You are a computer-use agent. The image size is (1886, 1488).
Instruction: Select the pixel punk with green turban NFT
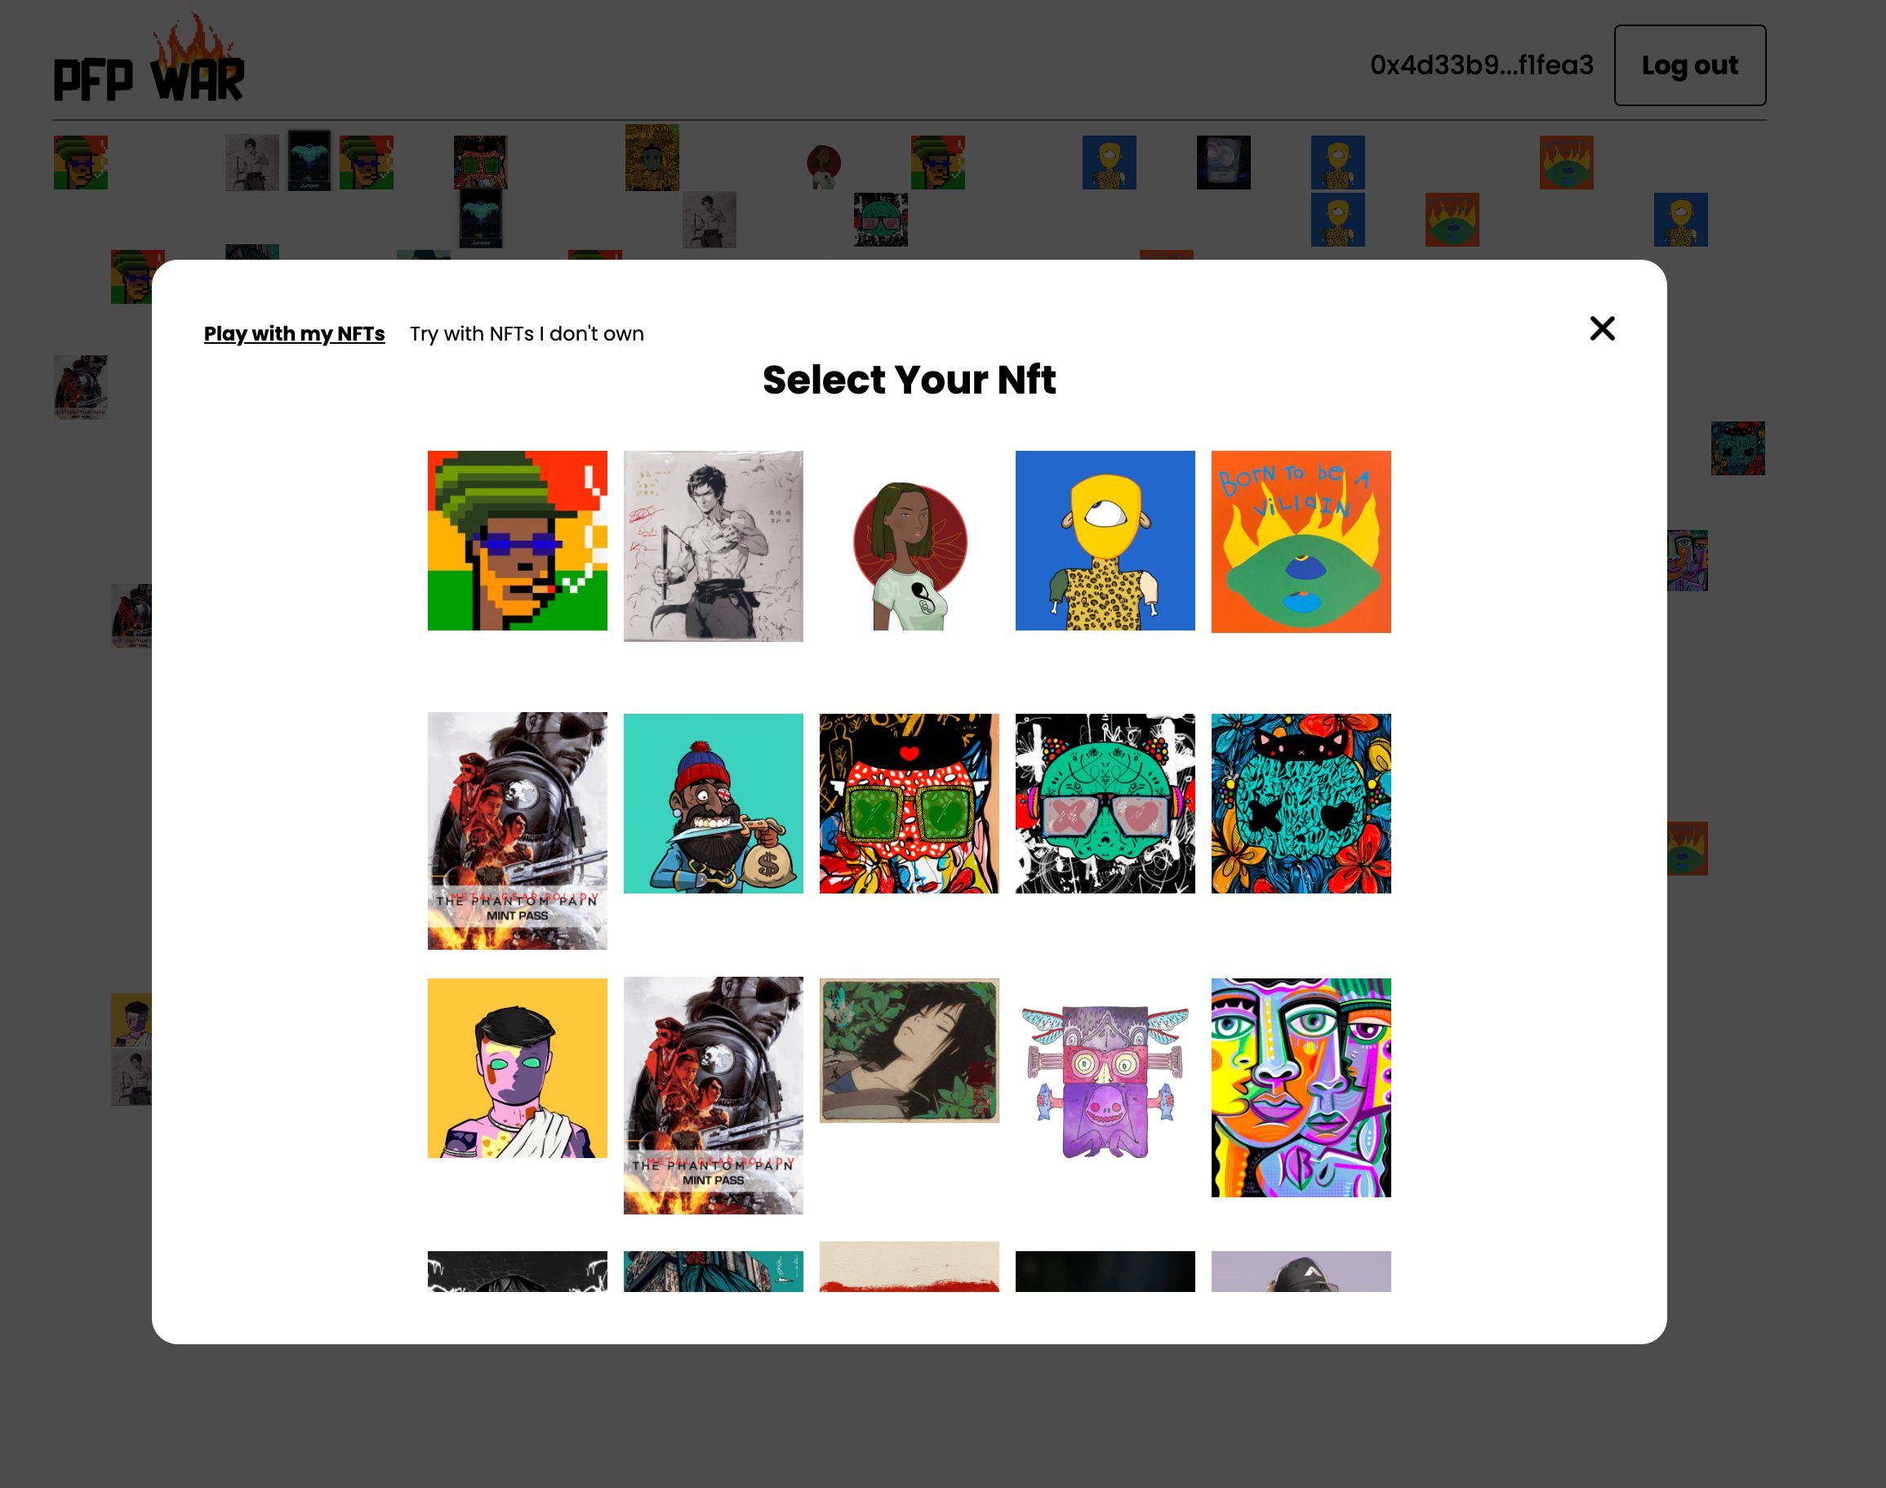pos(517,540)
